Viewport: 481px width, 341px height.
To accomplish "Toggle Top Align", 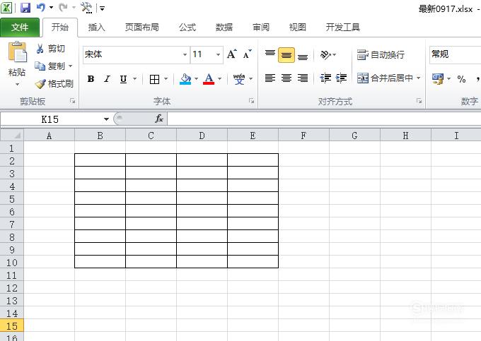I will 270,54.
